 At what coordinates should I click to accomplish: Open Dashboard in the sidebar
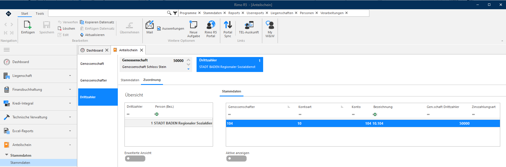(x=38, y=62)
